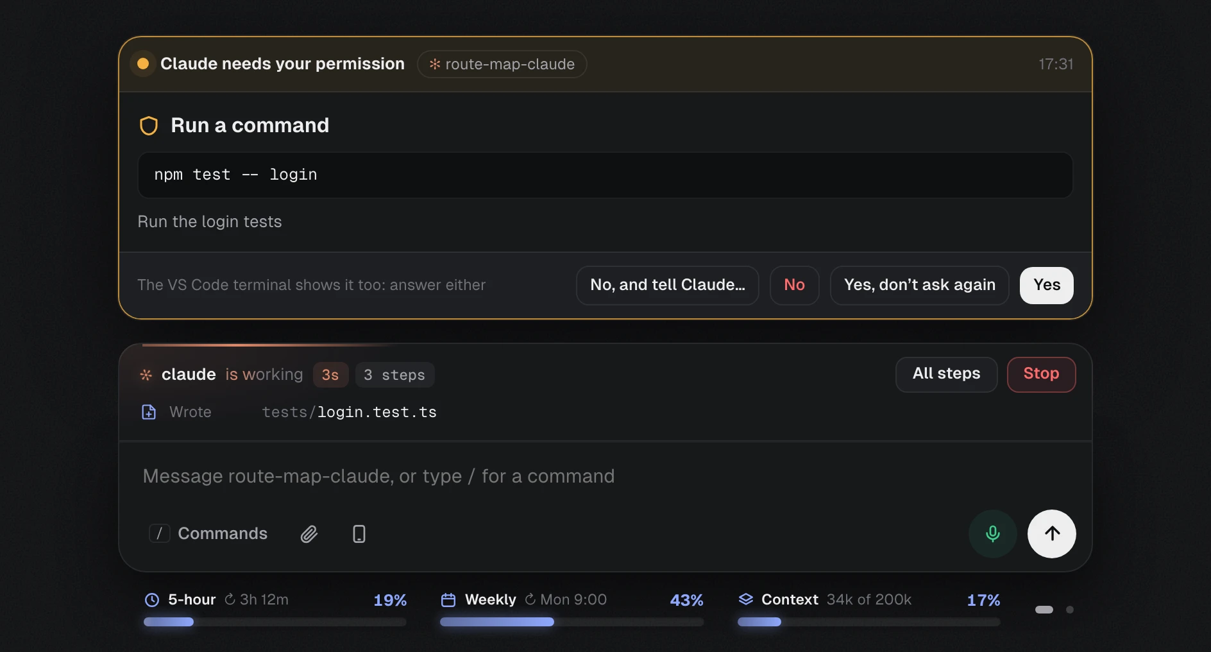The image size is (1211, 652).
Task: Send message with the up-arrow button
Action: pos(1051,533)
